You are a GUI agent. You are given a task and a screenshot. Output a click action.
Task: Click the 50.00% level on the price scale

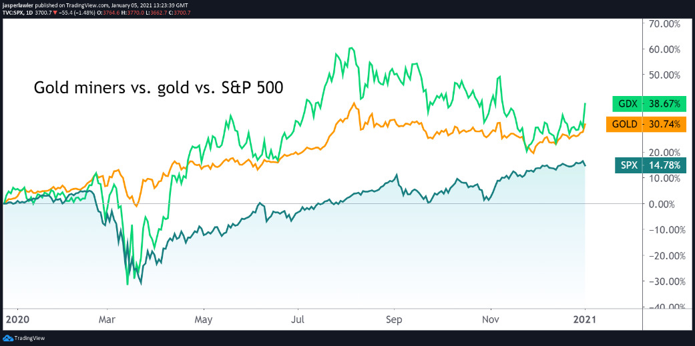coord(663,75)
